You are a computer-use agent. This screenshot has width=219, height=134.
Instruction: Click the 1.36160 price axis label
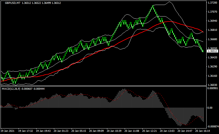click(x=212, y=76)
